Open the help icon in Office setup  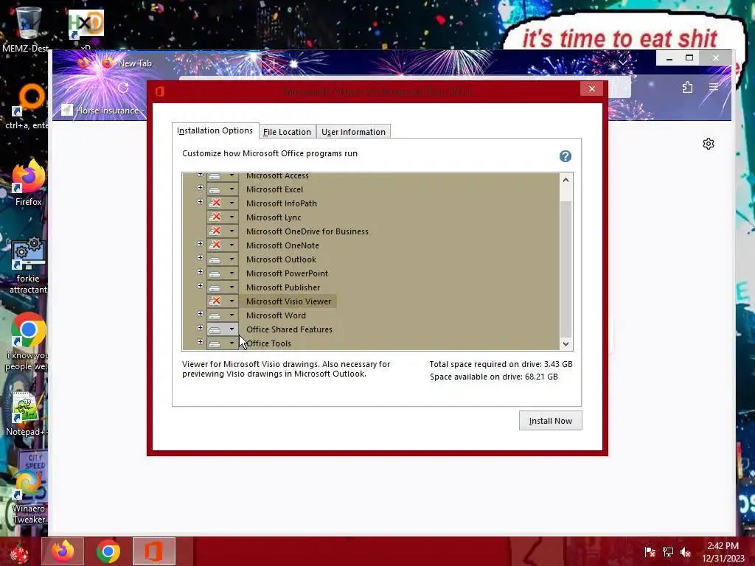coord(566,156)
